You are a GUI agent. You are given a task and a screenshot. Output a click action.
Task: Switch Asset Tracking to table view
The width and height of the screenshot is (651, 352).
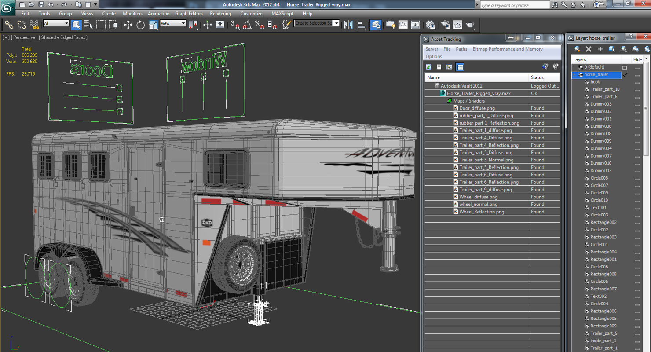click(x=460, y=67)
